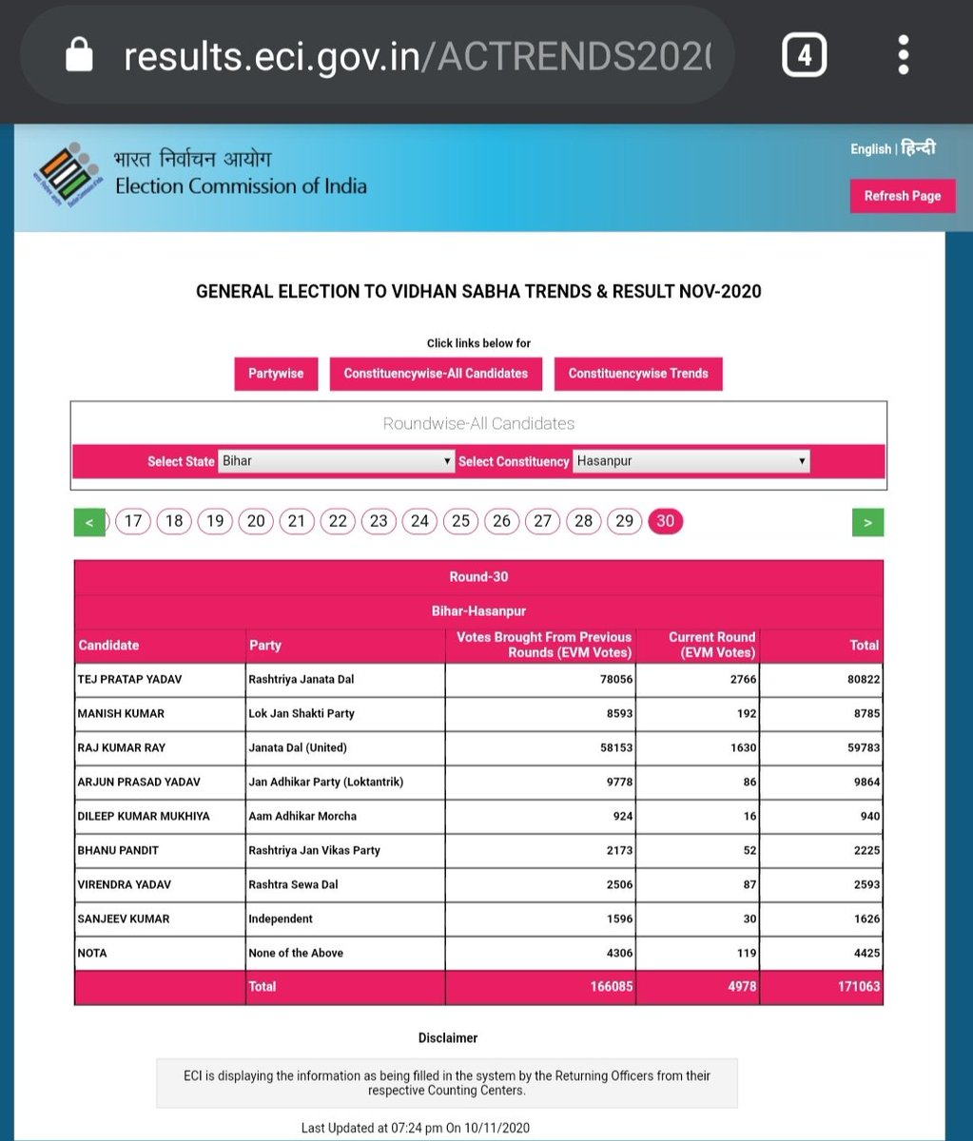
Task: Open Constituencywise-All Candidates link
Action: click(x=436, y=374)
